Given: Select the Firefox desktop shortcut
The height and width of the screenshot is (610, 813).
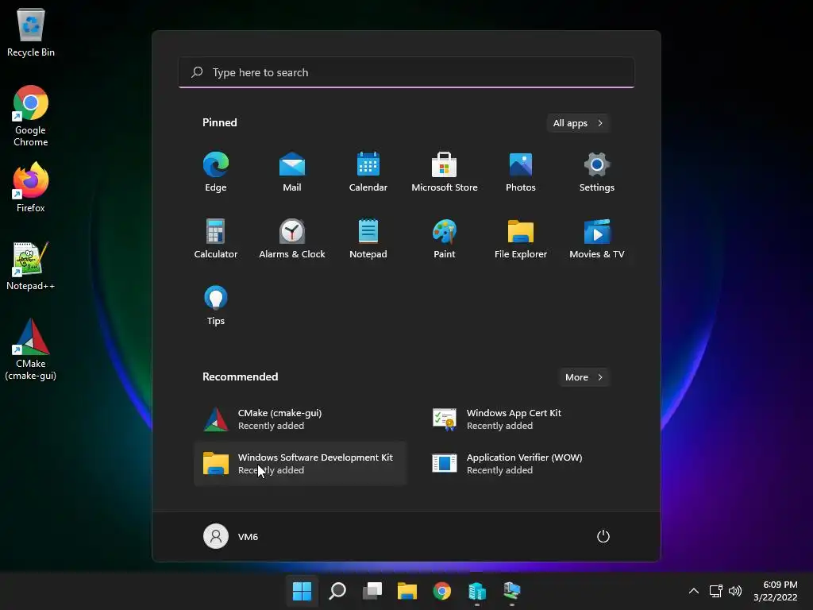Looking at the screenshot, I should tap(31, 187).
